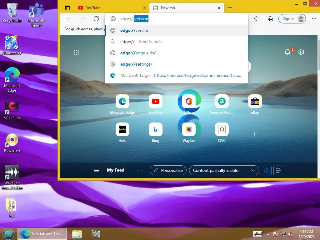Select the edge://settings/ suggestion

[176, 64]
